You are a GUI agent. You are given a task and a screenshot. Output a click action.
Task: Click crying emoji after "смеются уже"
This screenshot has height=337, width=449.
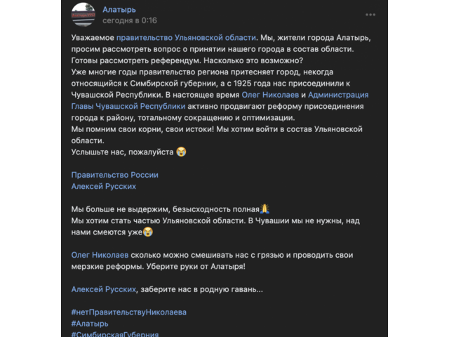coord(147,232)
